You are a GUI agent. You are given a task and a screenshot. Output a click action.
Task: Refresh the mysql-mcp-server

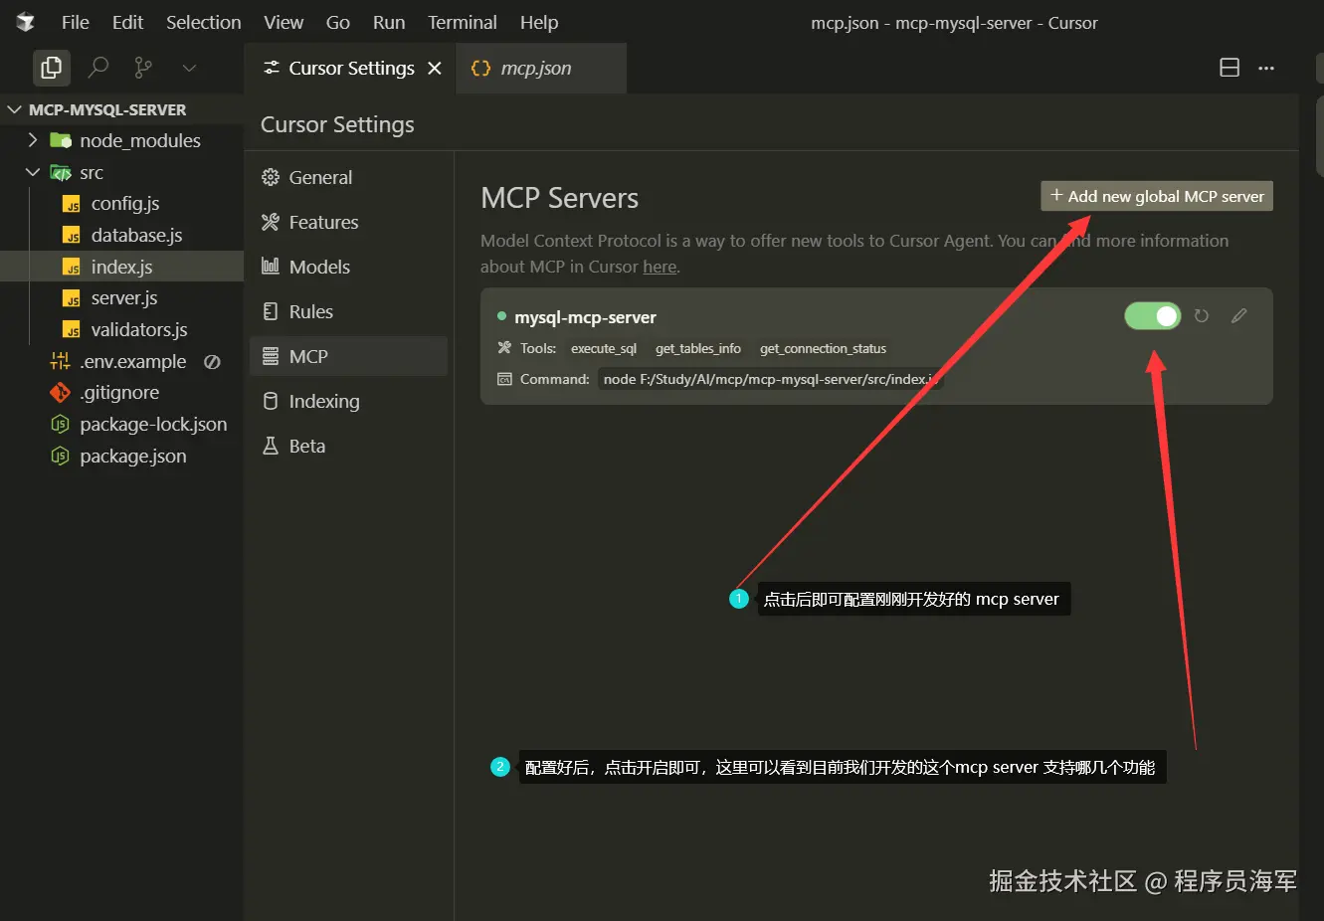(x=1202, y=315)
